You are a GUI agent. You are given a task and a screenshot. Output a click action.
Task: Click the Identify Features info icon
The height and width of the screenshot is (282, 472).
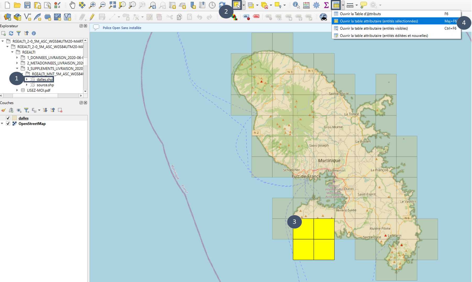[296, 5]
